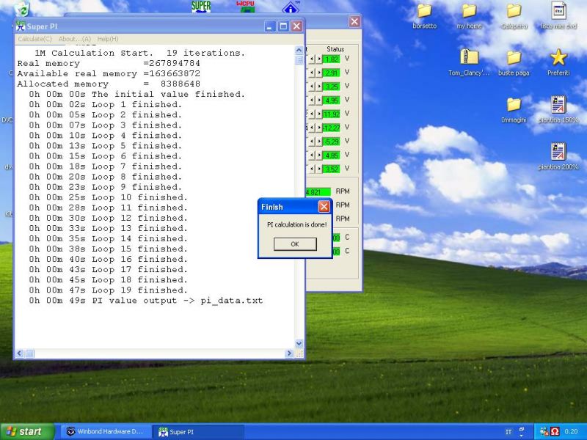Screen dimensions: 587x440
Task: Click the 4.821 RPM fan value
Action: click(318, 192)
